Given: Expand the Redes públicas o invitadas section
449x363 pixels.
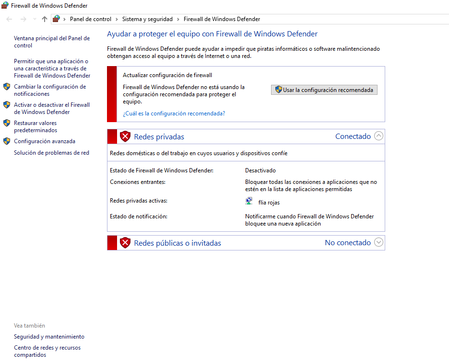Looking at the screenshot, I should [x=378, y=242].
